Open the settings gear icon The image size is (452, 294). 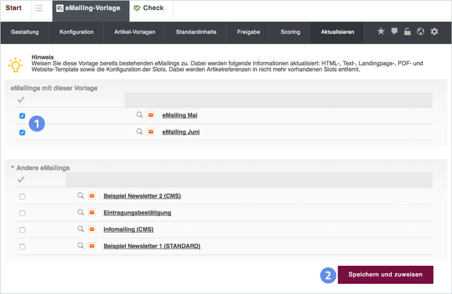434,32
